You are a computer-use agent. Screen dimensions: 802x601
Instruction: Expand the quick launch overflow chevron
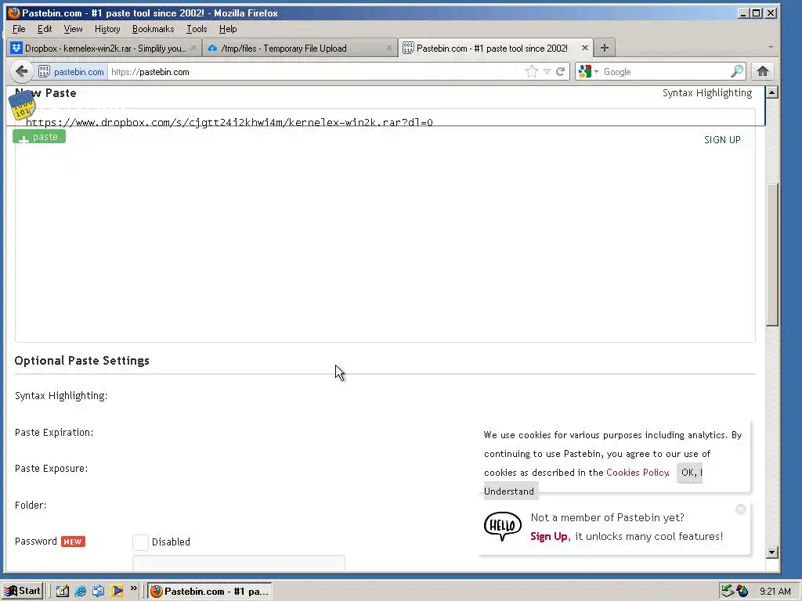click(133, 588)
